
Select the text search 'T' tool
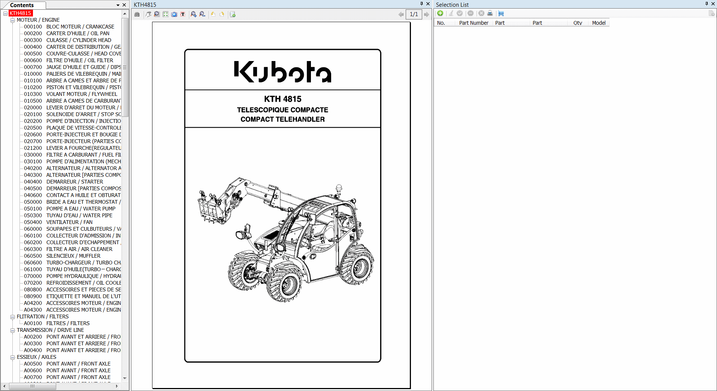tap(183, 14)
